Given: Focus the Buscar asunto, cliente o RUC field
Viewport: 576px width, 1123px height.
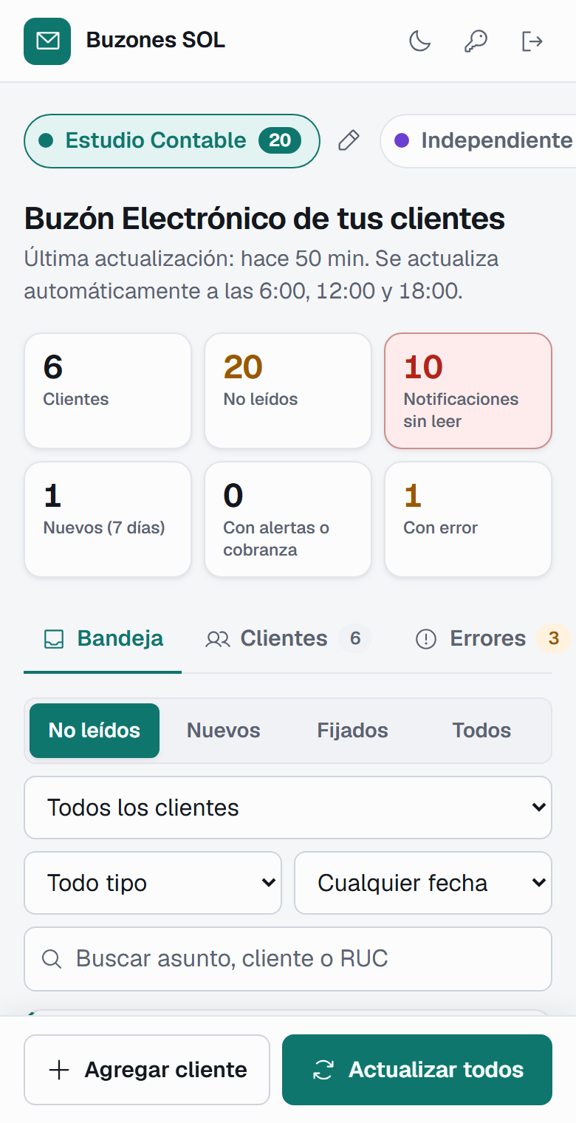Looking at the screenshot, I should pyautogui.click(x=288, y=959).
